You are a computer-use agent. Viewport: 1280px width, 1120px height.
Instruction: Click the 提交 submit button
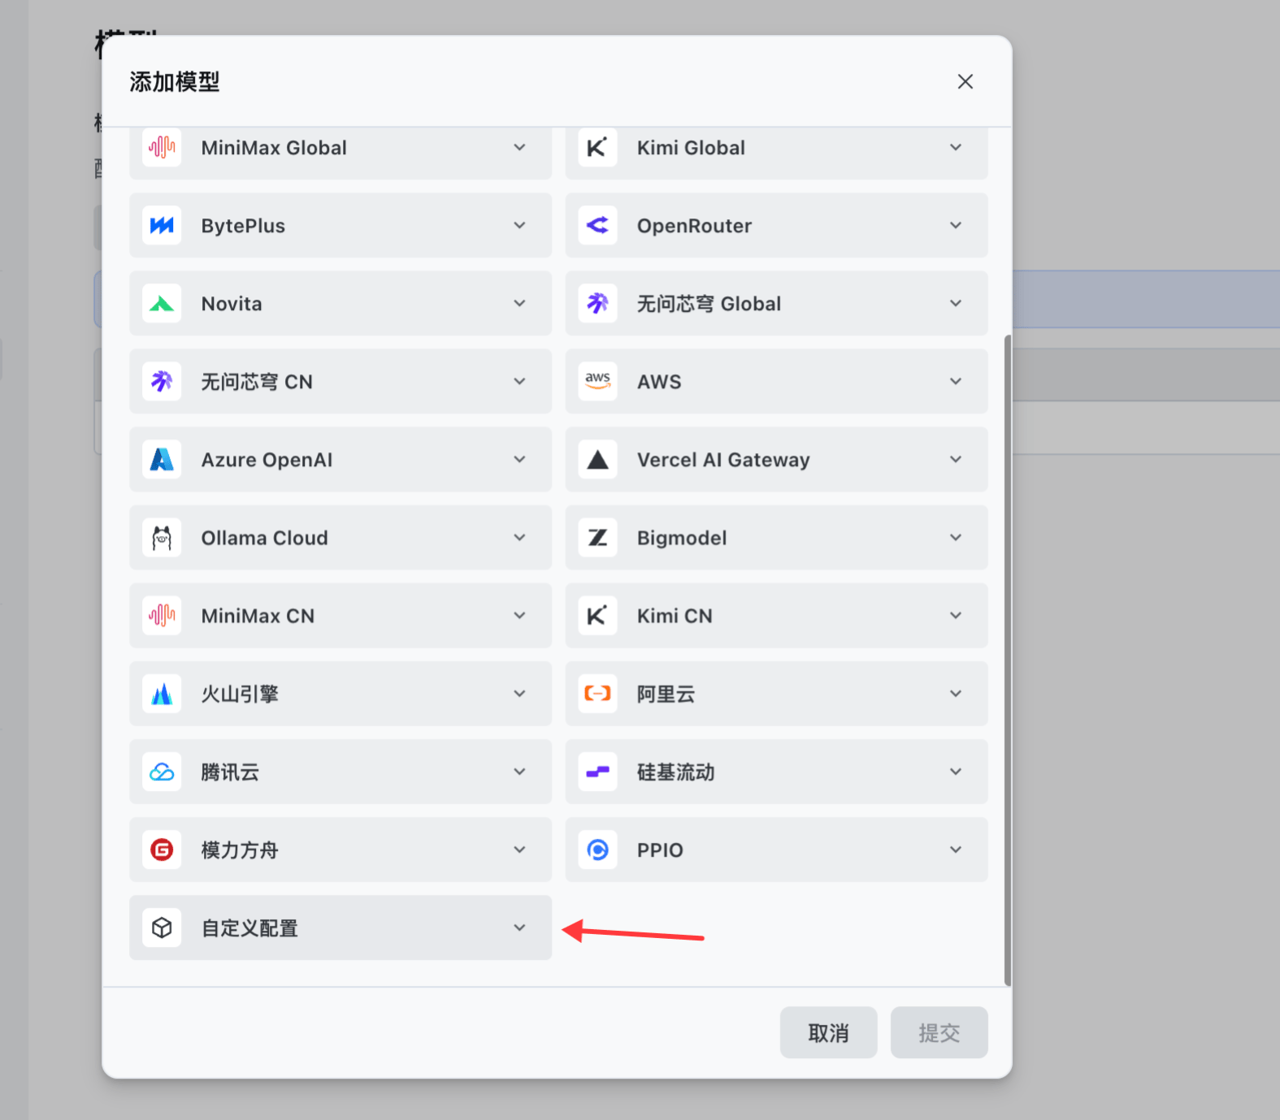click(x=939, y=1033)
